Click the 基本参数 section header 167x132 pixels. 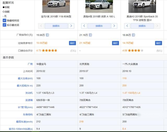coord(8,57)
